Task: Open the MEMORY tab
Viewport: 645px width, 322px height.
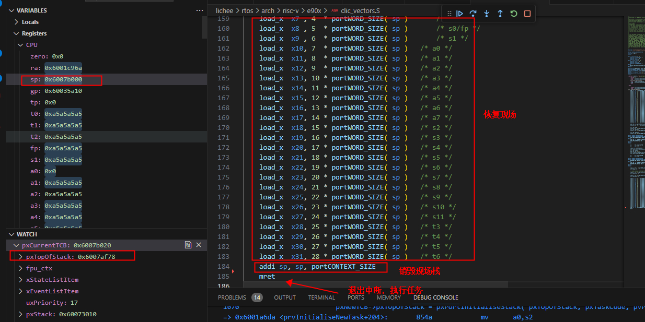Action: pyautogui.click(x=389, y=297)
